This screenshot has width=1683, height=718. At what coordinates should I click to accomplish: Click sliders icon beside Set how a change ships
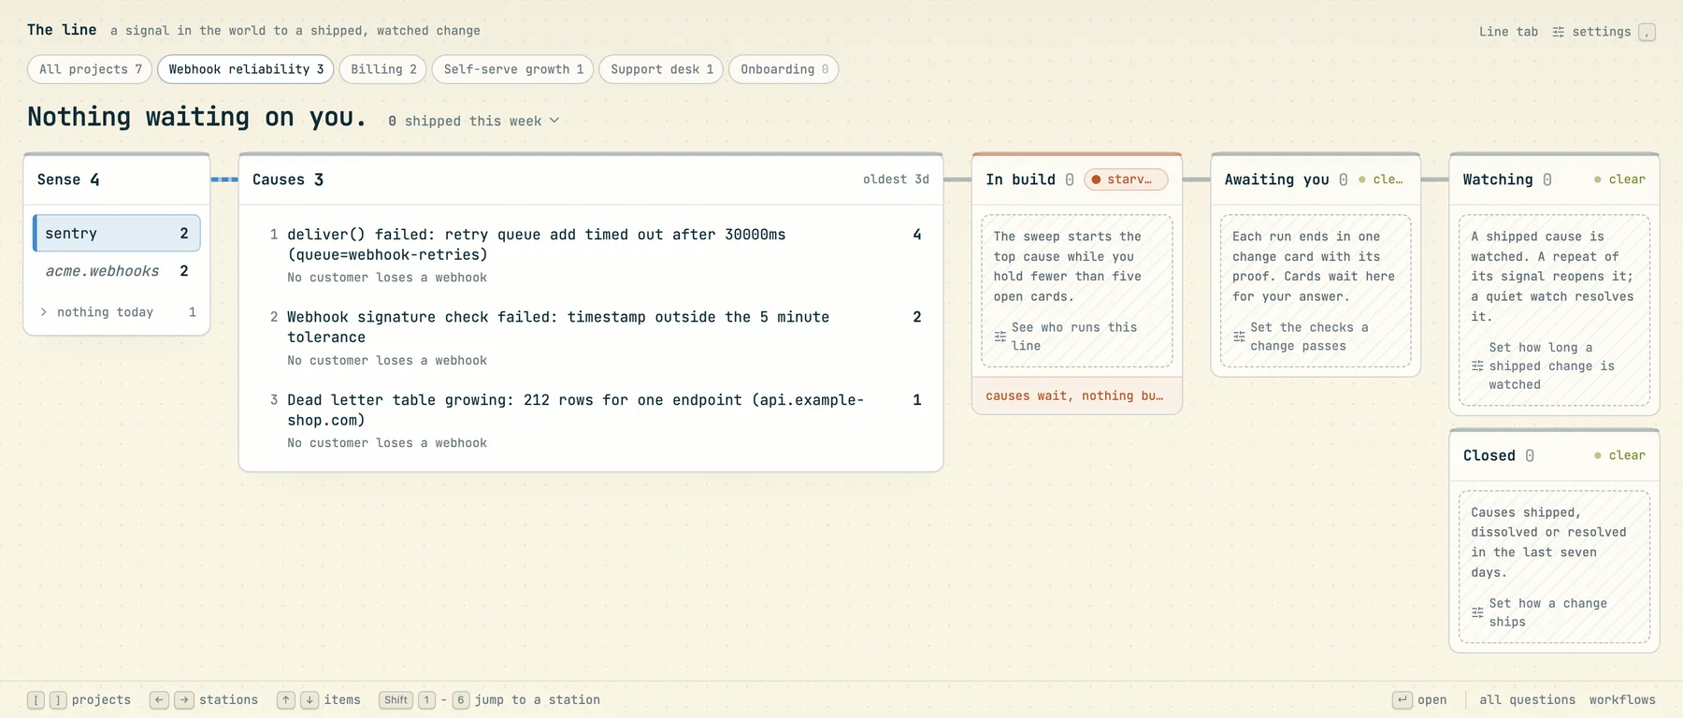(1477, 612)
